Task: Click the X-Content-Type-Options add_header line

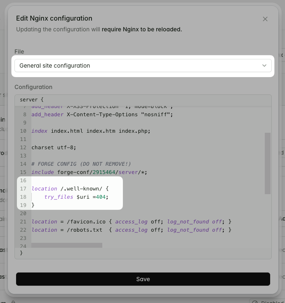Action: (102, 115)
